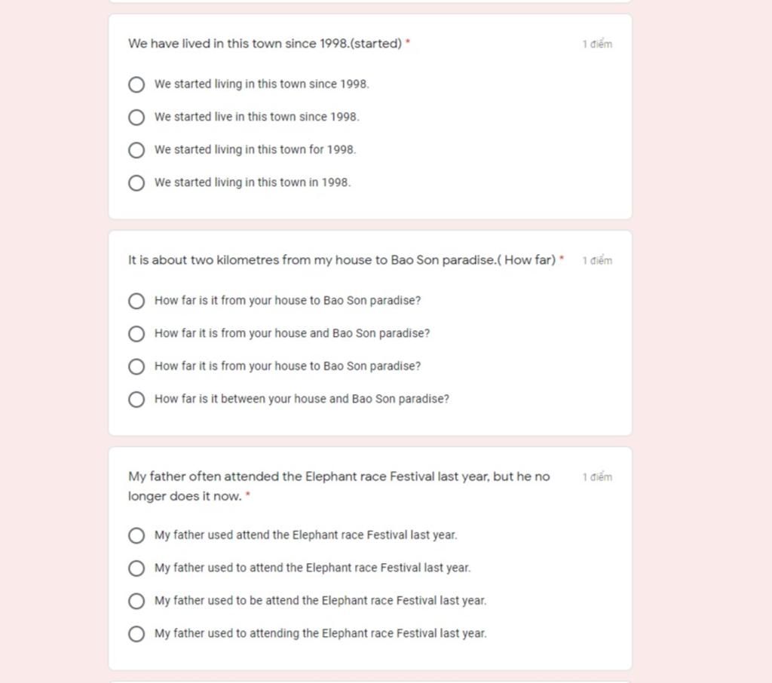This screenshot has width=772, height=683.
Task: Click the question 'We have lived in this town since 1998'
Action: [265, 44]
